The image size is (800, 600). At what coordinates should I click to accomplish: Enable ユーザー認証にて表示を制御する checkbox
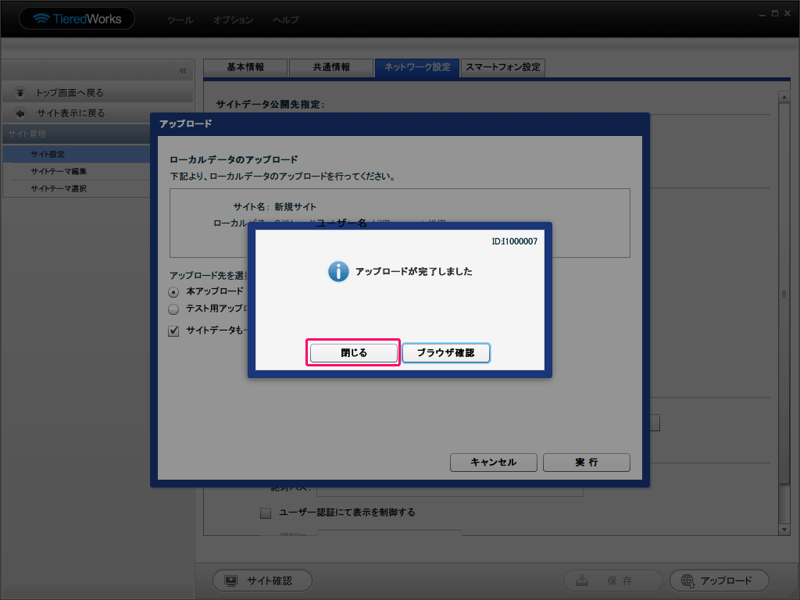click(x=266, y=513)
